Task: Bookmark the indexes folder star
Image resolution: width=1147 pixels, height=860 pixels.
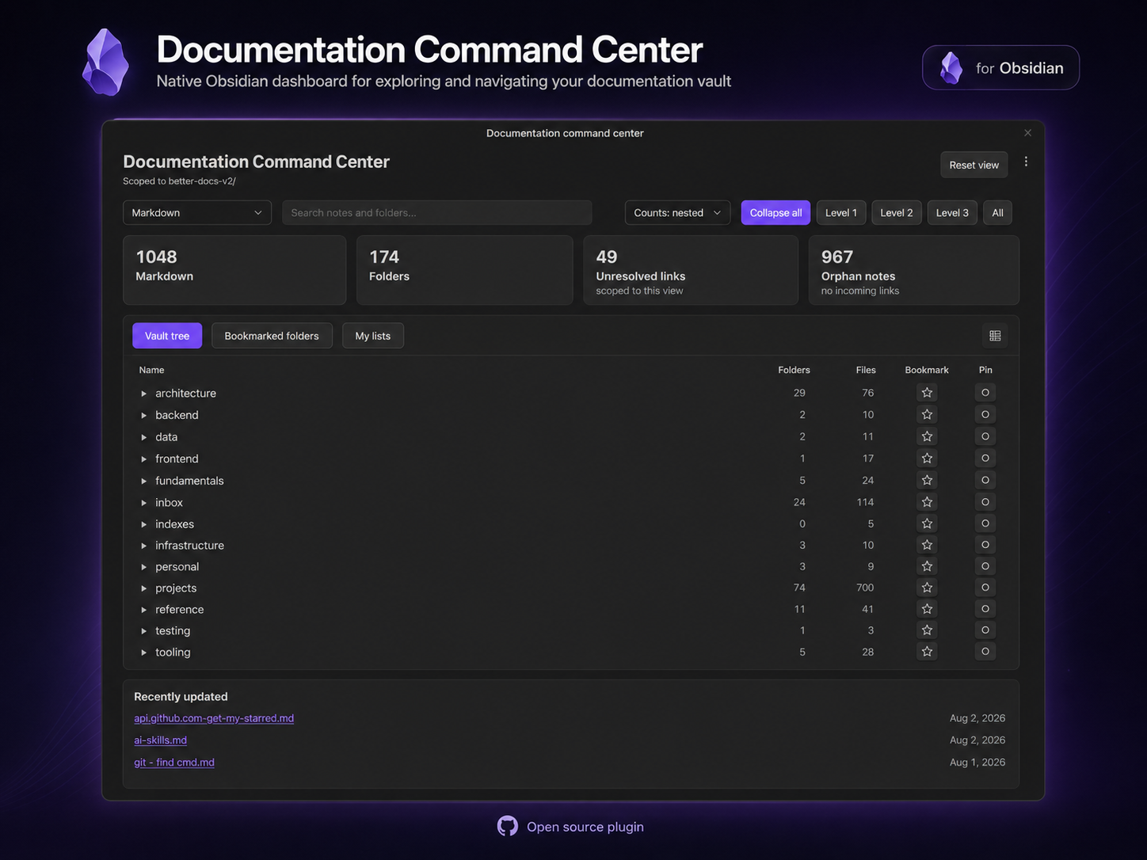Action: click(927, 523)
